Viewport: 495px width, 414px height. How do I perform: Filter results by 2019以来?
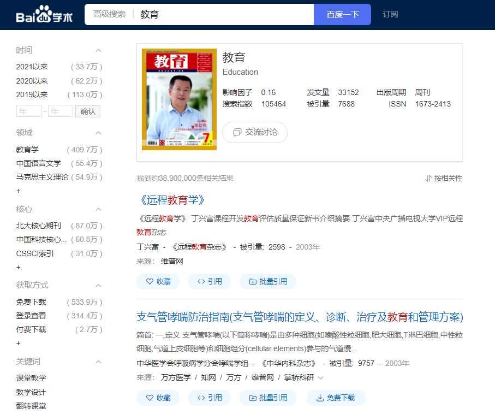click(32, 94)
